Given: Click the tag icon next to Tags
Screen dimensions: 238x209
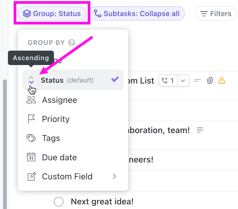Looking at the screenshot, I should (31, 138).
